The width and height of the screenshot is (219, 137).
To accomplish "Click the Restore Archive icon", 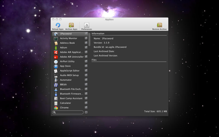I will (159, 25).
